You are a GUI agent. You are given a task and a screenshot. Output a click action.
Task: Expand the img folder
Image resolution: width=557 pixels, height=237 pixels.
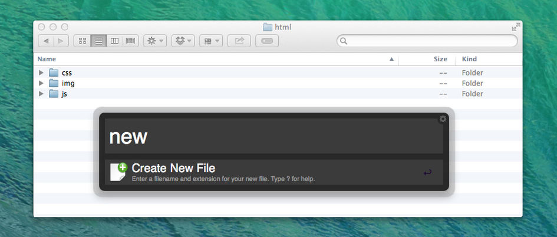click(x=41, y=83)
